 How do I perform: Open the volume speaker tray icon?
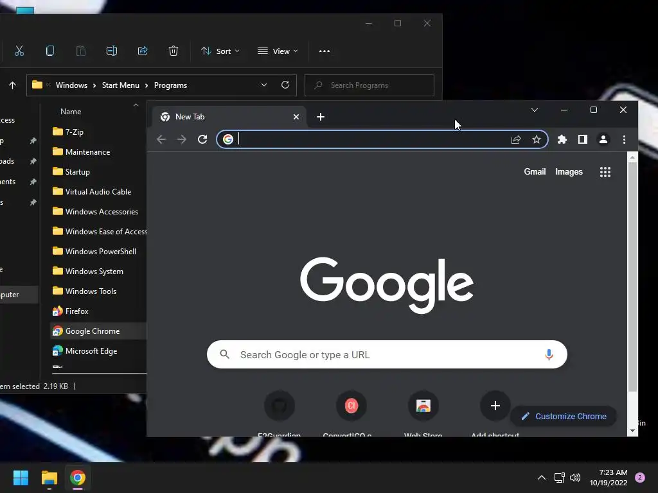click(x=575, y=478)
